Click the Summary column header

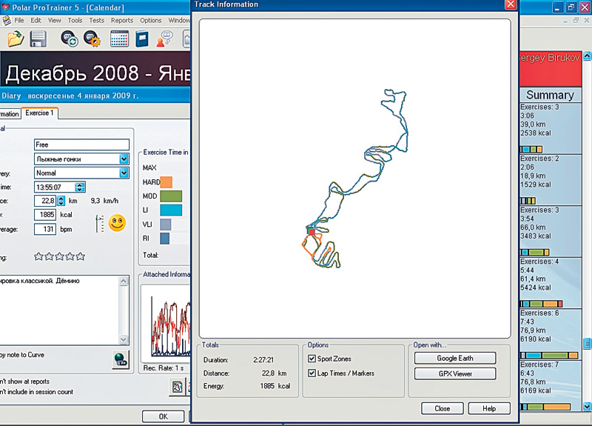point(550,95)
